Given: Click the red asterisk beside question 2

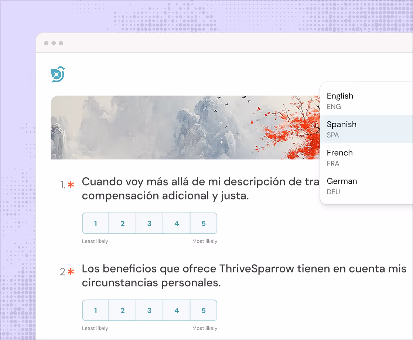Looking at the screenshot, I should [x=70, y=270].
